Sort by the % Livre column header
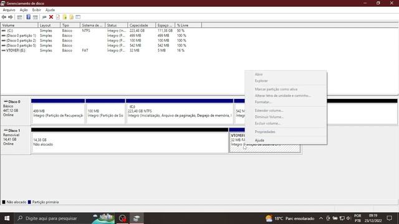 [188, 26]
